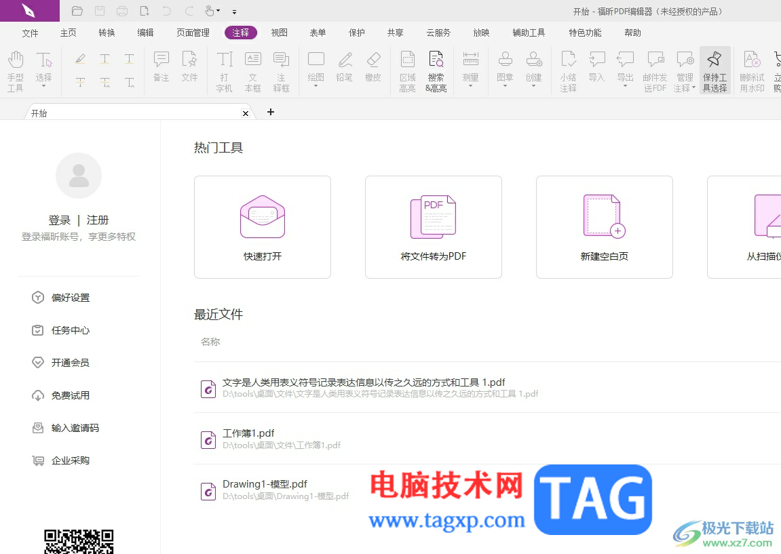Open Special Features (特色功能) tab
This screenshot has height=554, width=781.
(x=586, y=33)
